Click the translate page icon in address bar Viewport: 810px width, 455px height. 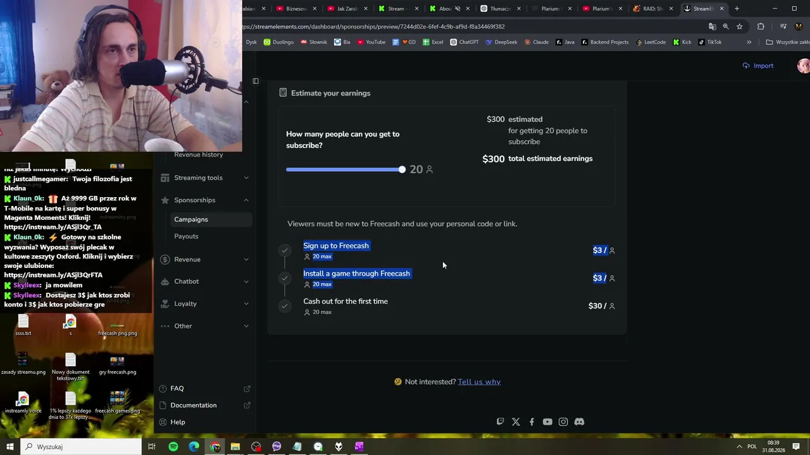click(713, 27)
